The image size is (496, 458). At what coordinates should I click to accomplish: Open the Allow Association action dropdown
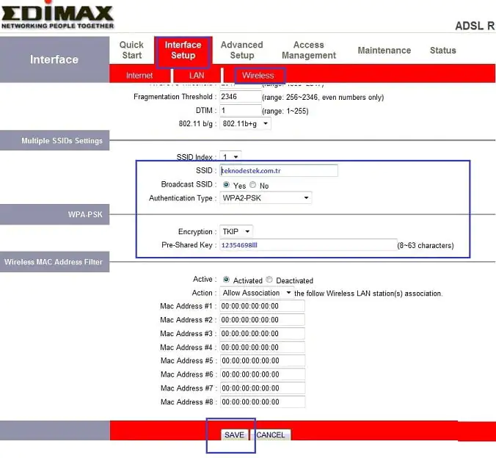256,293
